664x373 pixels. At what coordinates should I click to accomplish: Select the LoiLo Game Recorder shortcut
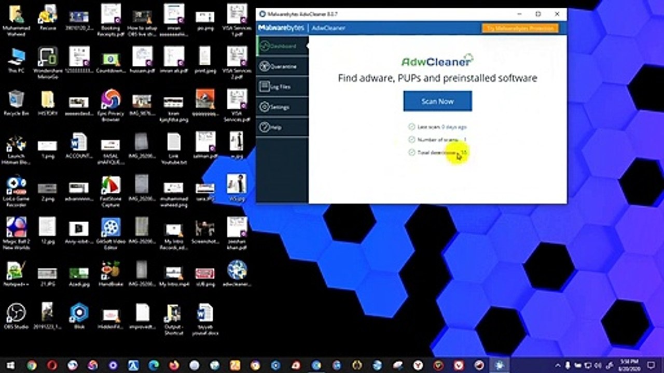[16, 192]
